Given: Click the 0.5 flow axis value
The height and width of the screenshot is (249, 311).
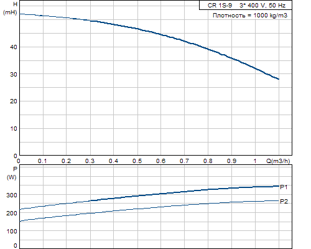Looking at the screenshot, I should tap(137, 161).
